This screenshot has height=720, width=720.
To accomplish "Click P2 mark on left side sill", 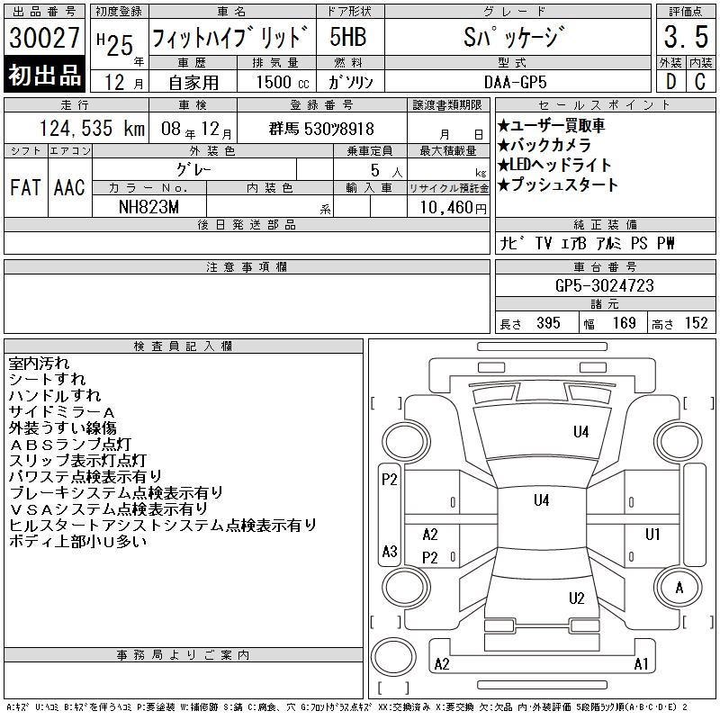I will (x=390, y=480).
